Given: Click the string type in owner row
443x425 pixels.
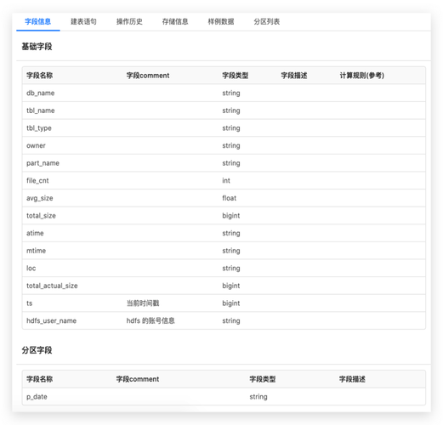Looking at the screenshot, I should [x=231, y=145].
